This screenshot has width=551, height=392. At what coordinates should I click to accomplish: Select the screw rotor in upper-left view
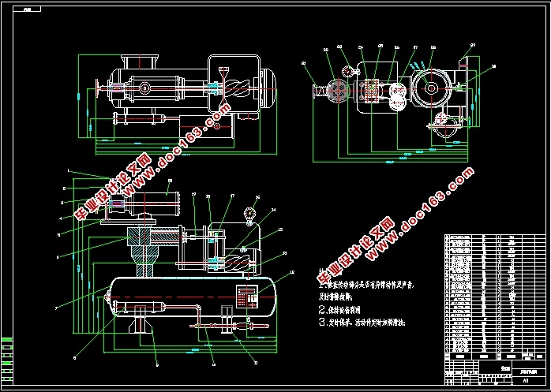tap(237, 89)
